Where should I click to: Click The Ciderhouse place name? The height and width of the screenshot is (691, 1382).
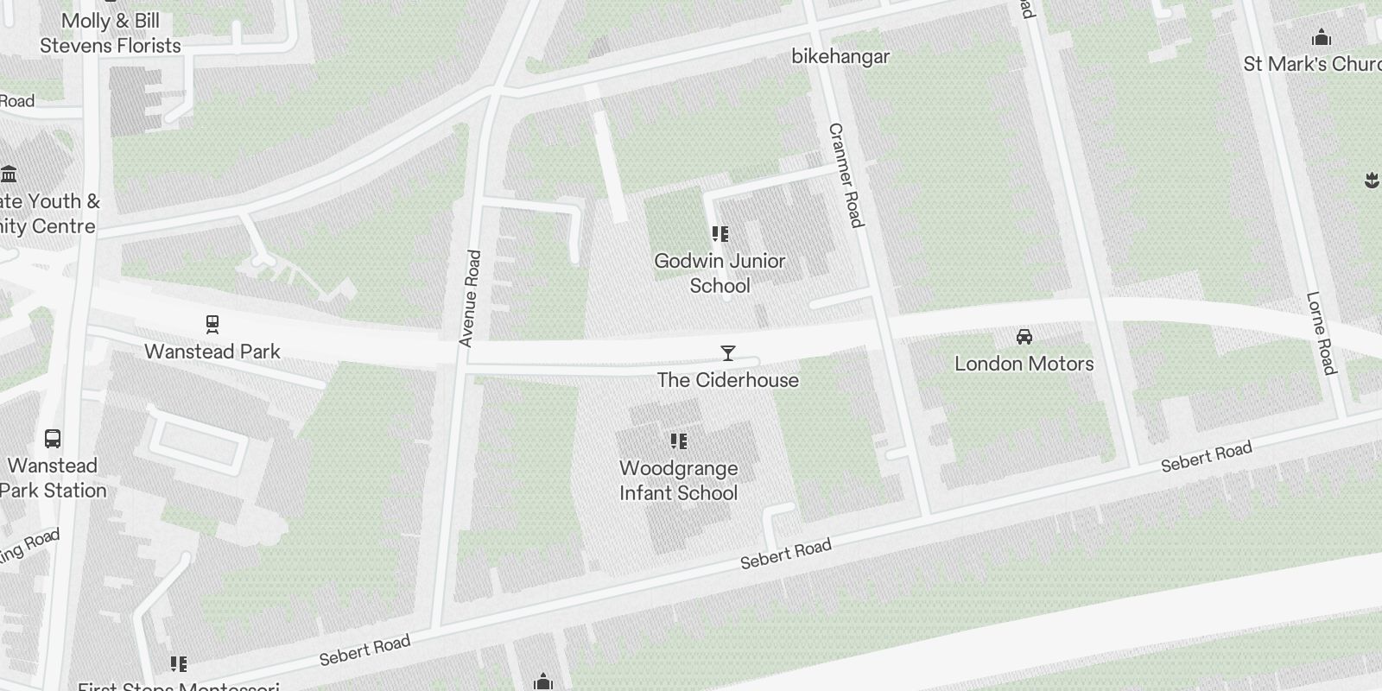click(x=728, y=380)
